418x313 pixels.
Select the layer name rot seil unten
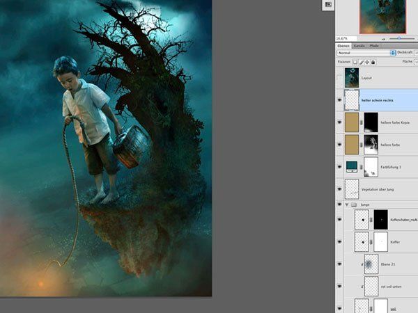point(391,287)
